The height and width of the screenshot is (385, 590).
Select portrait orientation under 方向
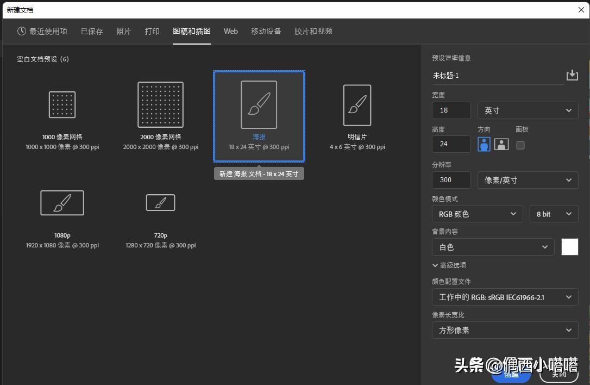click(484, 144)
